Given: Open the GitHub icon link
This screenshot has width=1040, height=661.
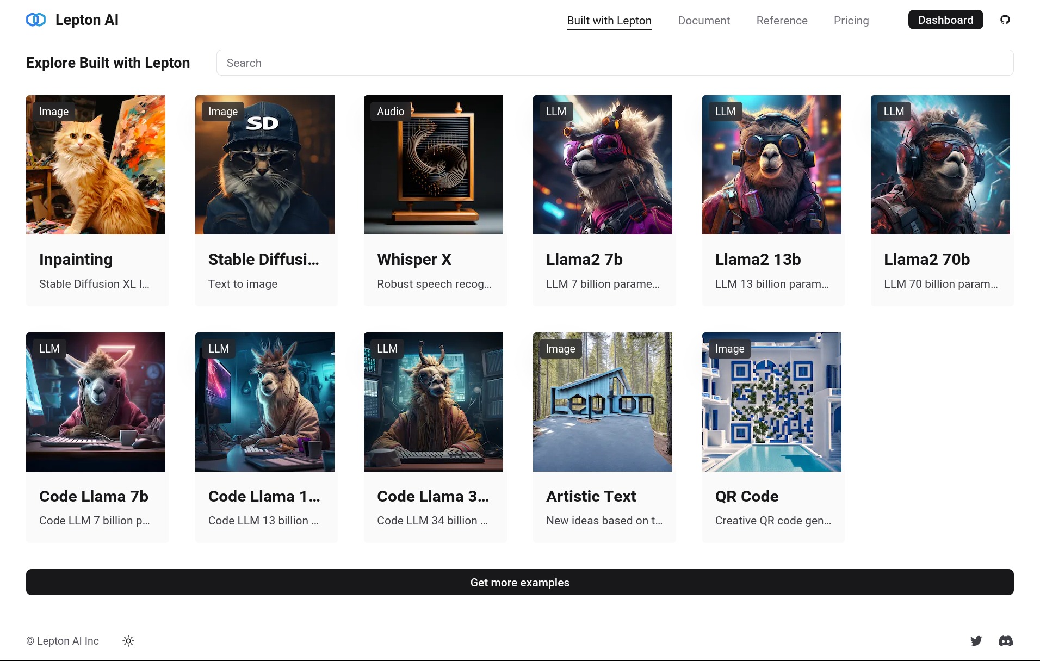Looking at the screenshot, I should (x=1005, y=20).
